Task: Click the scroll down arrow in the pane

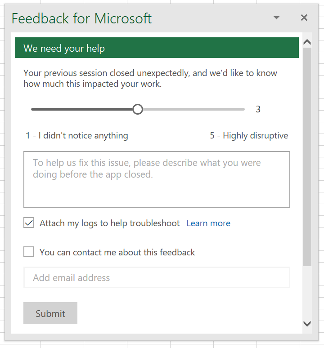Action: click(x=307, y=324)
